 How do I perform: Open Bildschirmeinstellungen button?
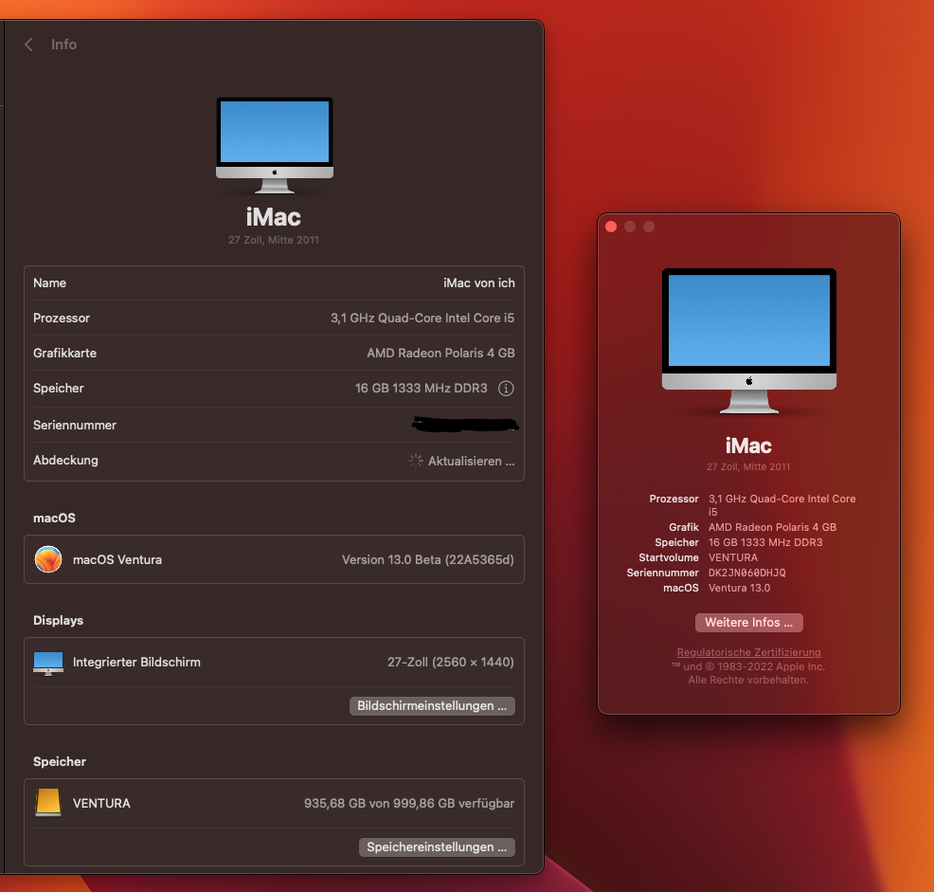point(432,706)
